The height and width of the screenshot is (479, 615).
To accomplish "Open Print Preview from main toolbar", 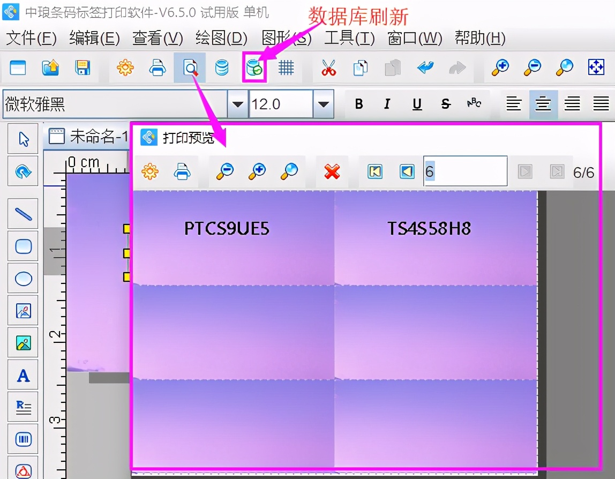I will [190, 68].
